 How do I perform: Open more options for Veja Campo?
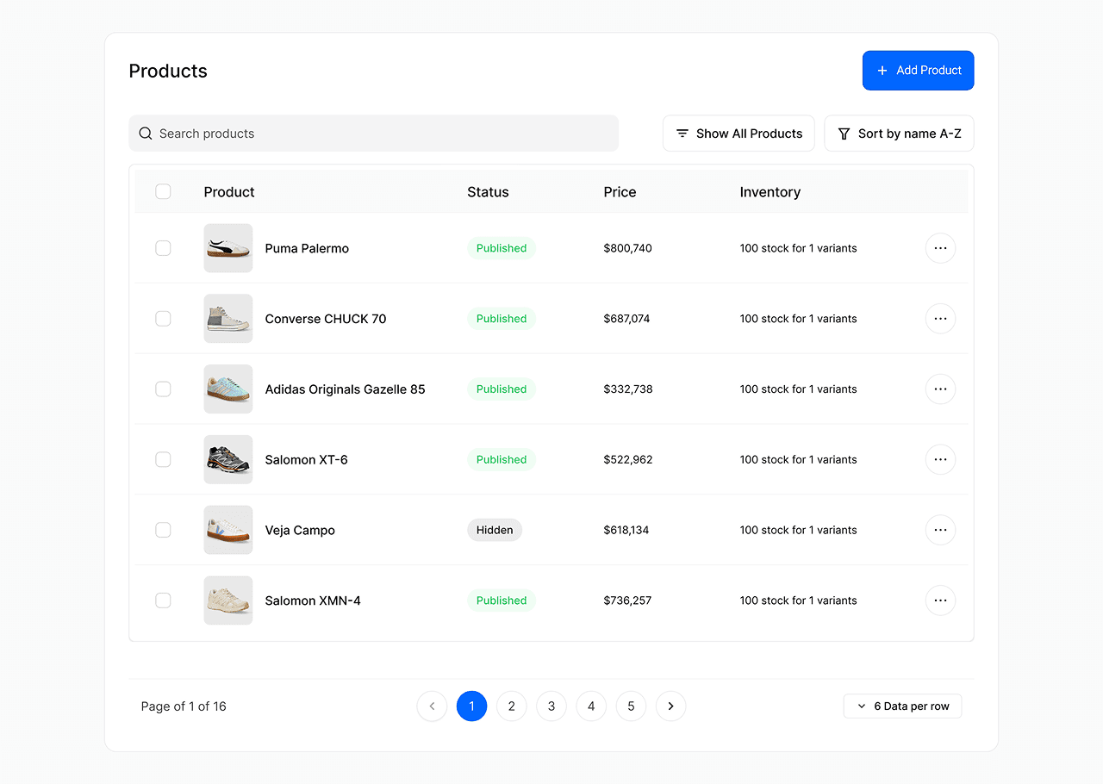(940, 530)
